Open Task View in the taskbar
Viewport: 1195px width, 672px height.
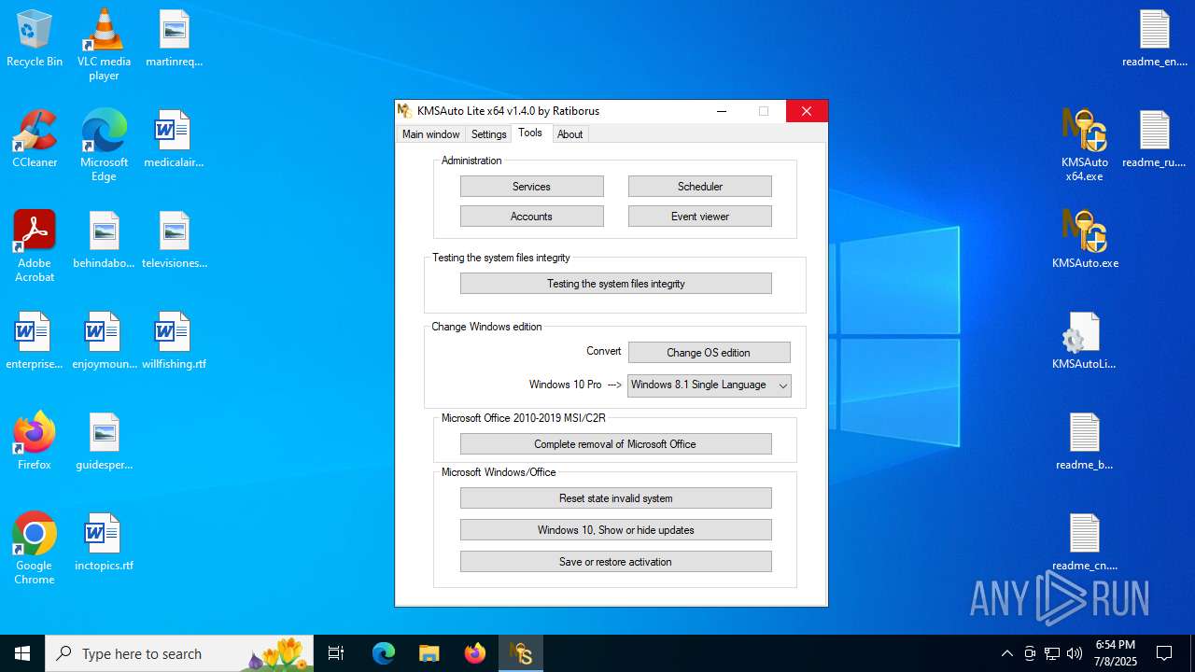pyautogui.click(x=336, y=653)
